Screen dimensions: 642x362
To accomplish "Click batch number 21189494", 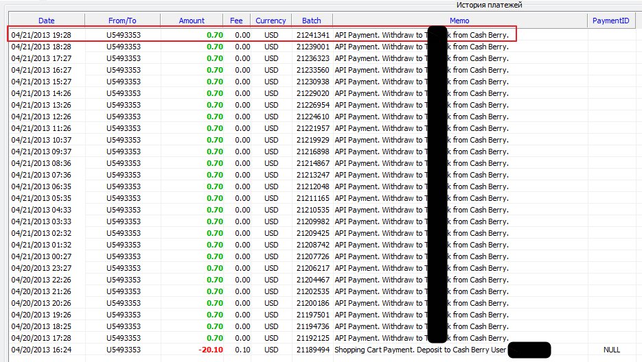I will 313,350.
